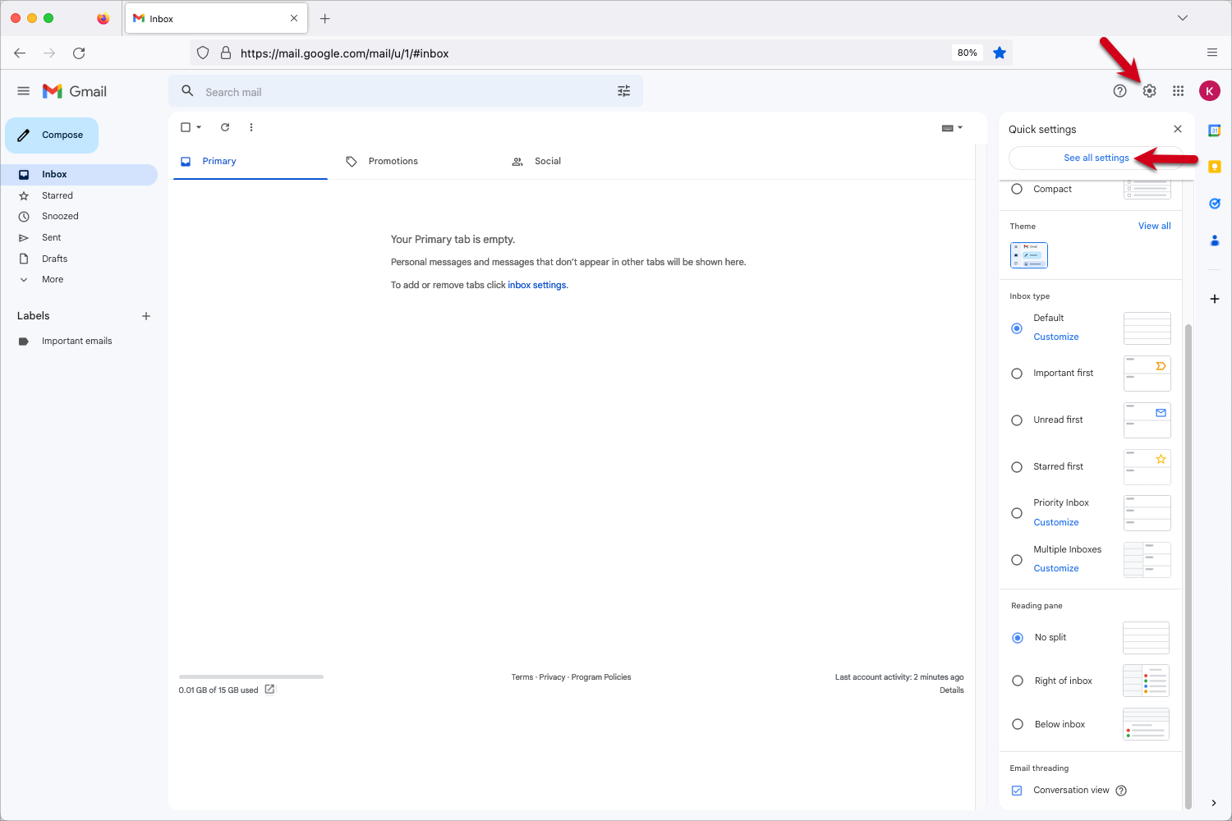
Task: Select Important first inbox type
Action: pos(1017,374)
